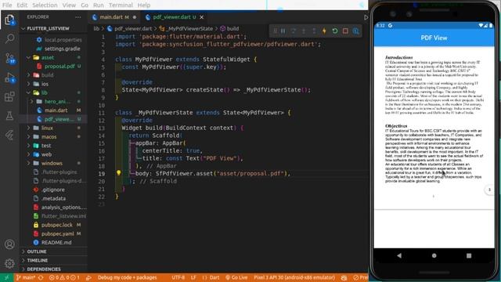Open Explorer more actions ellipsis
The image size is (501, 282).
click(78, 17)
